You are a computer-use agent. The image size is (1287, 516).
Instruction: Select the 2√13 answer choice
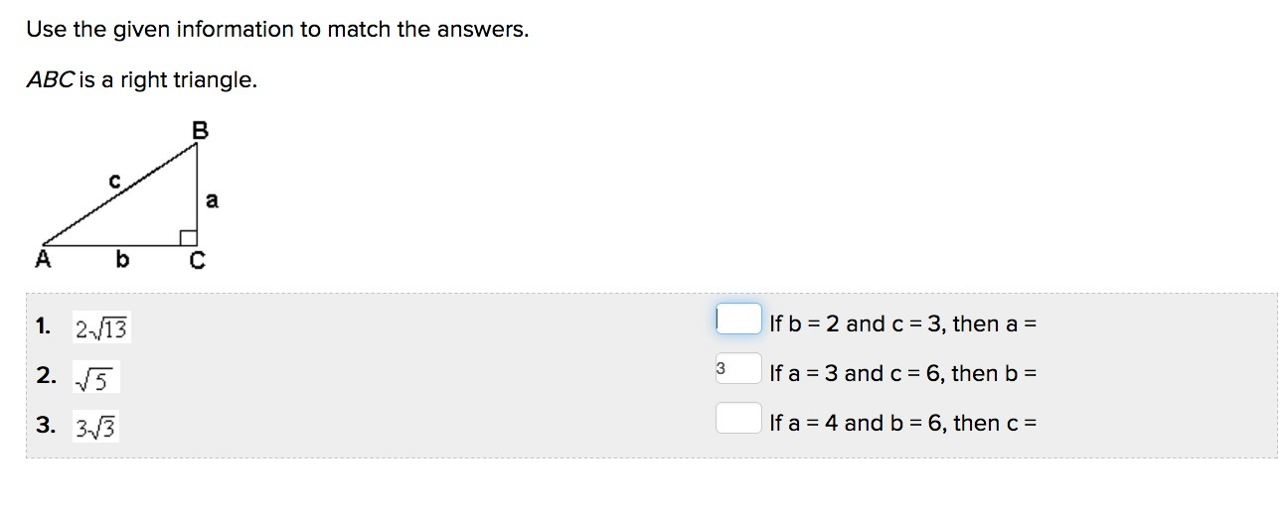click(102, 327)
